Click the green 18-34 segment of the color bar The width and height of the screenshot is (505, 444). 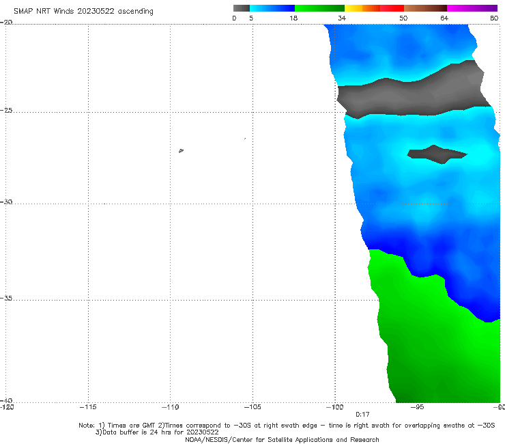319,8
